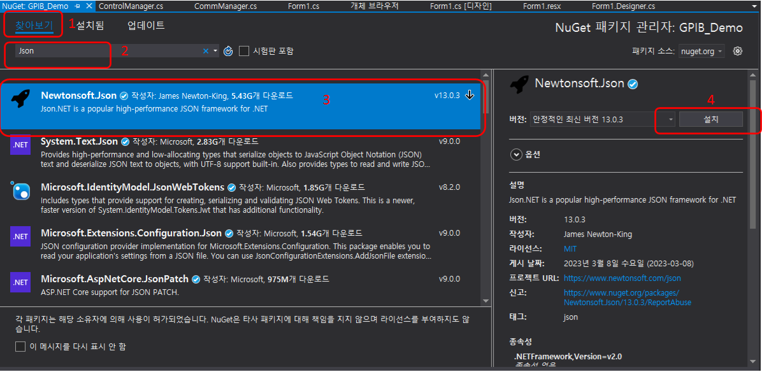This screenshot has height=372, width=762.
Task: Expand the options section chevron
Action: click(x=515, y=155)
